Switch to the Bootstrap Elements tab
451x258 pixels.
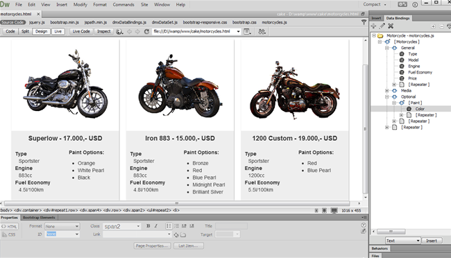click(x=39, y=218)
